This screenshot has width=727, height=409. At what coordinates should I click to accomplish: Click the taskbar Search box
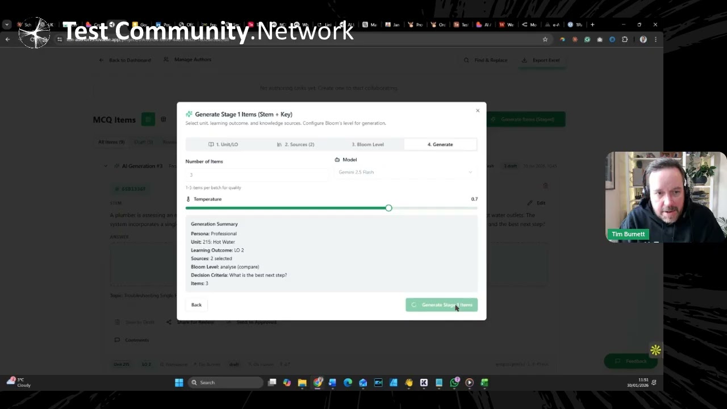click(x=225, y=383)
